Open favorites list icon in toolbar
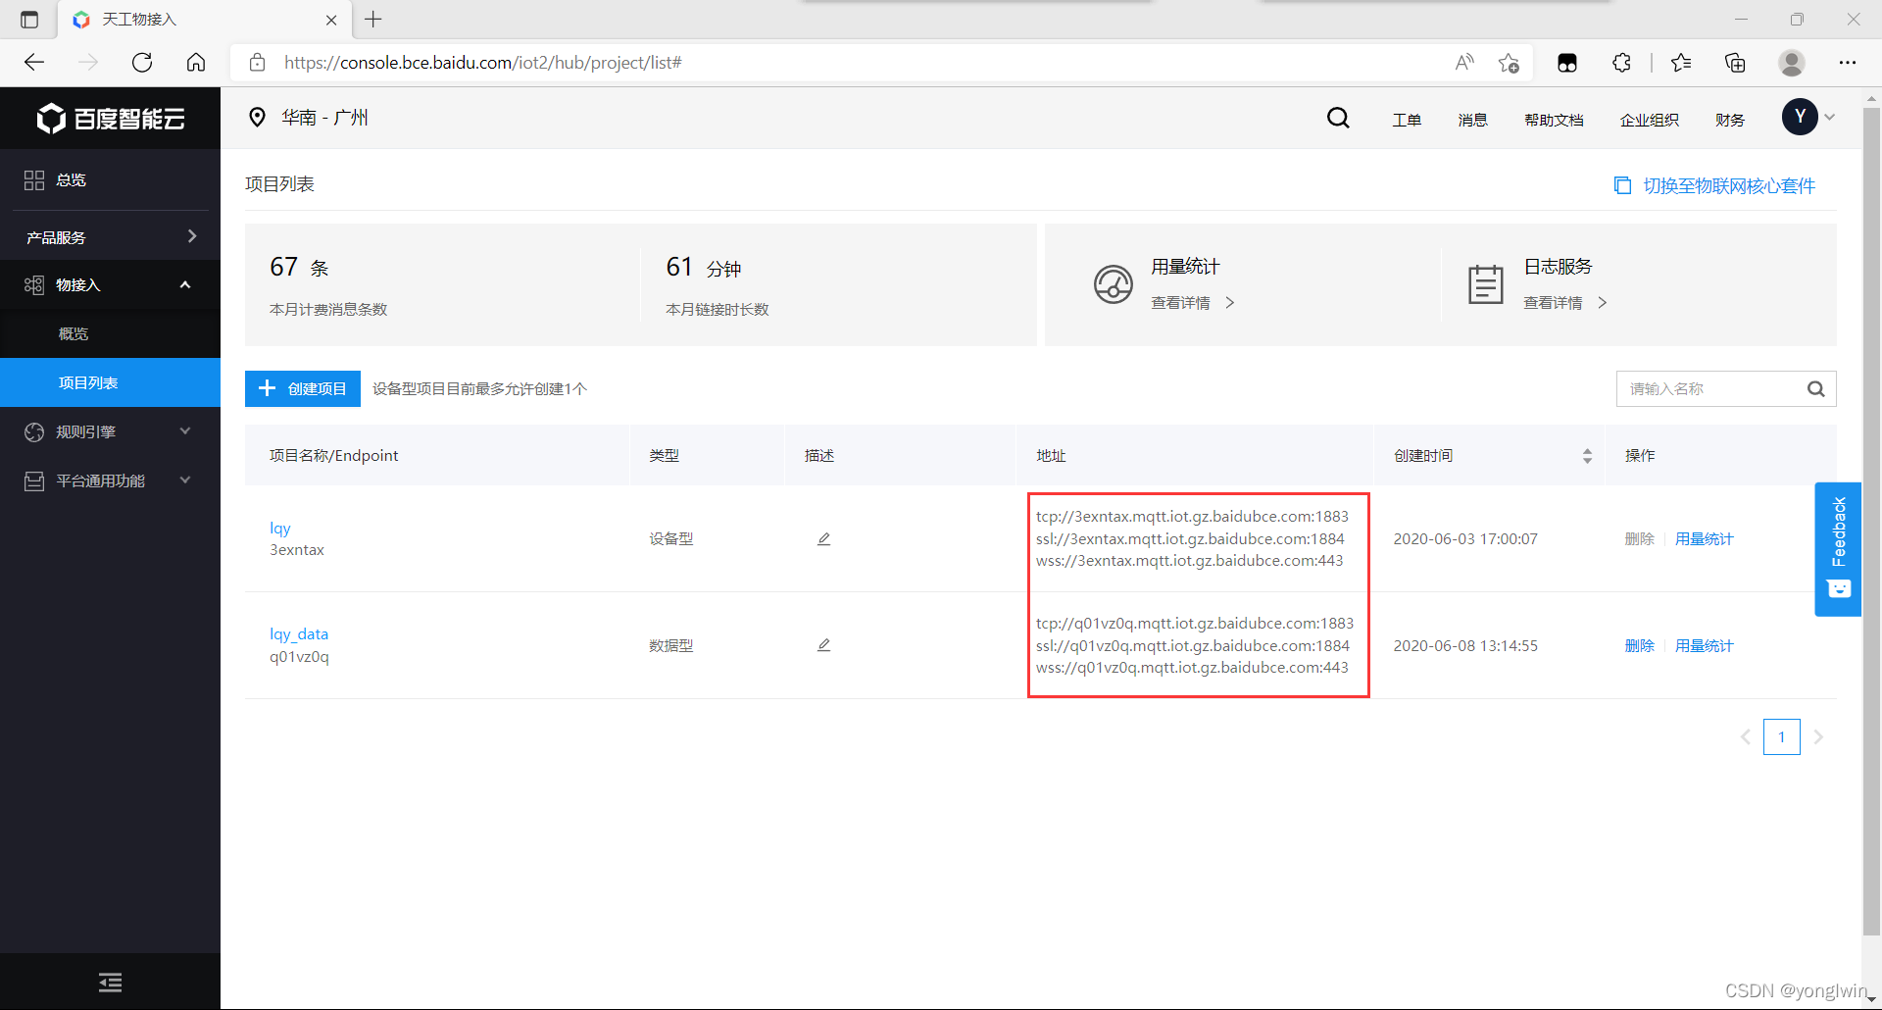 [x=1681, y=63]
